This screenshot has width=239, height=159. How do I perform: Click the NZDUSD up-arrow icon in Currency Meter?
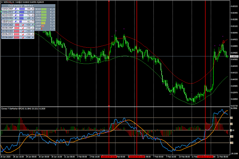[x=16, y=15]
